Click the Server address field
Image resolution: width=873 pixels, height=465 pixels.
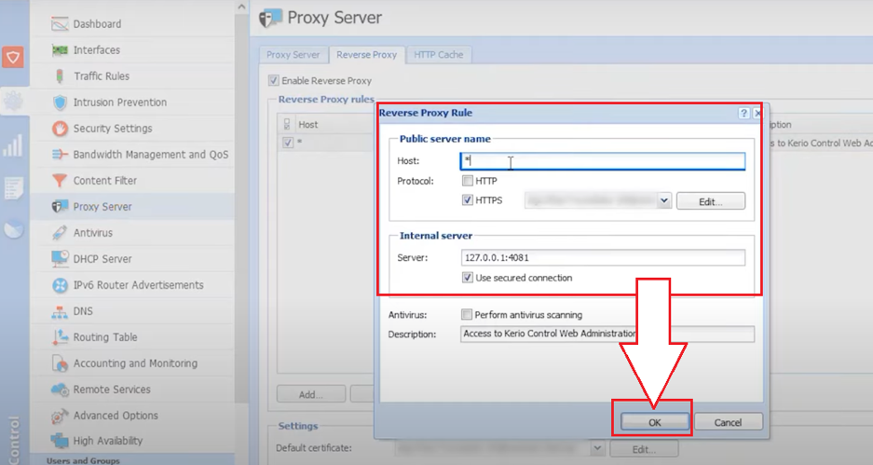[603, 257]
